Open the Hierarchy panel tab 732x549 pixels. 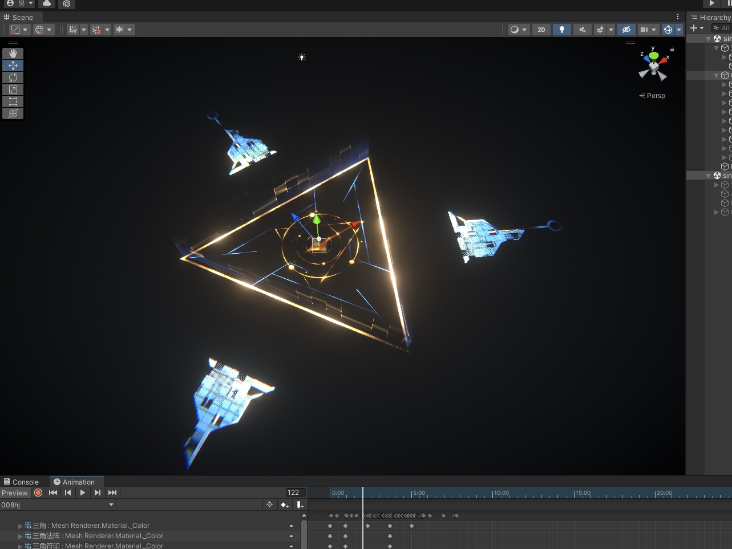click(x=710, y=18)
